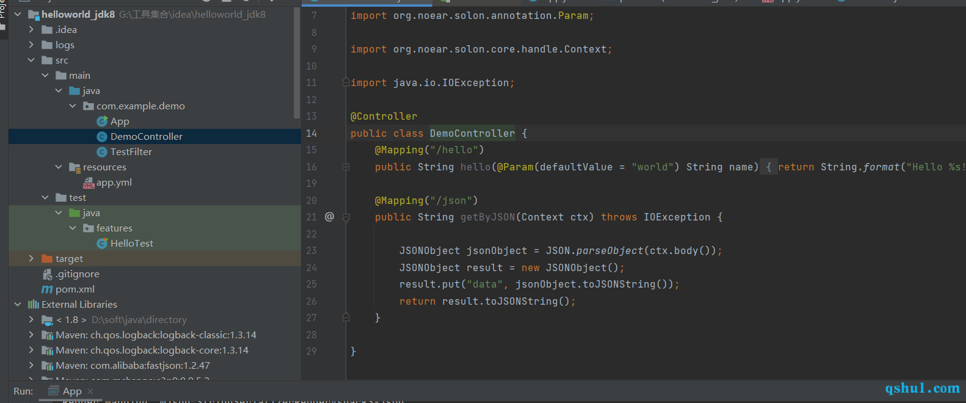Click the TestFilter class icon
Screen dimensions: 966x403
tap(102, 152)
